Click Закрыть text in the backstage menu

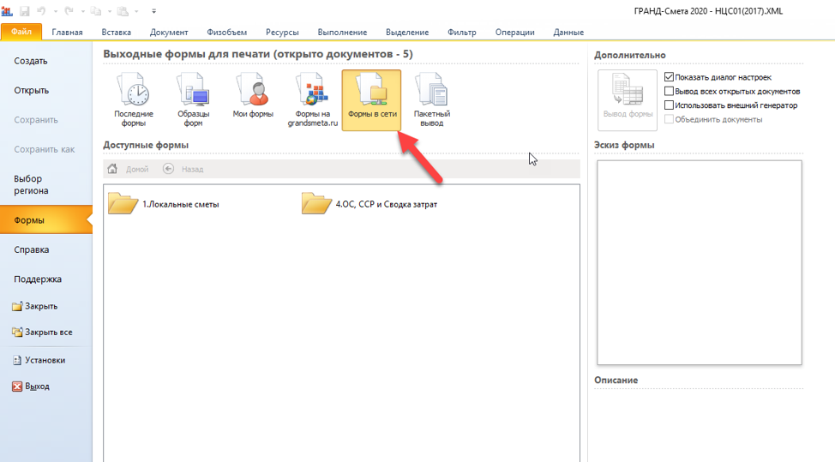click(x=41, y=307)
